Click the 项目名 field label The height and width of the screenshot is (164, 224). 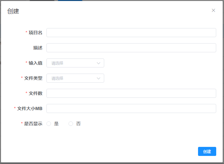[35, 33]
